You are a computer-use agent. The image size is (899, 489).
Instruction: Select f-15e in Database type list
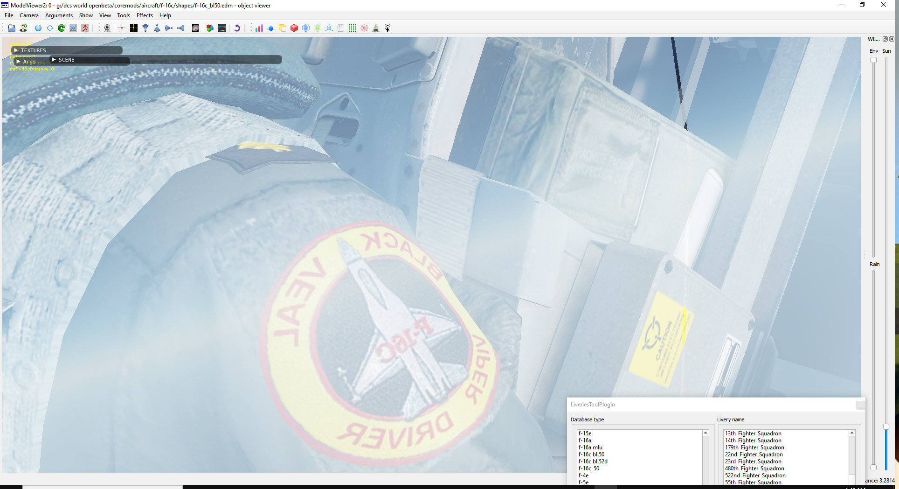pos(640,433)
